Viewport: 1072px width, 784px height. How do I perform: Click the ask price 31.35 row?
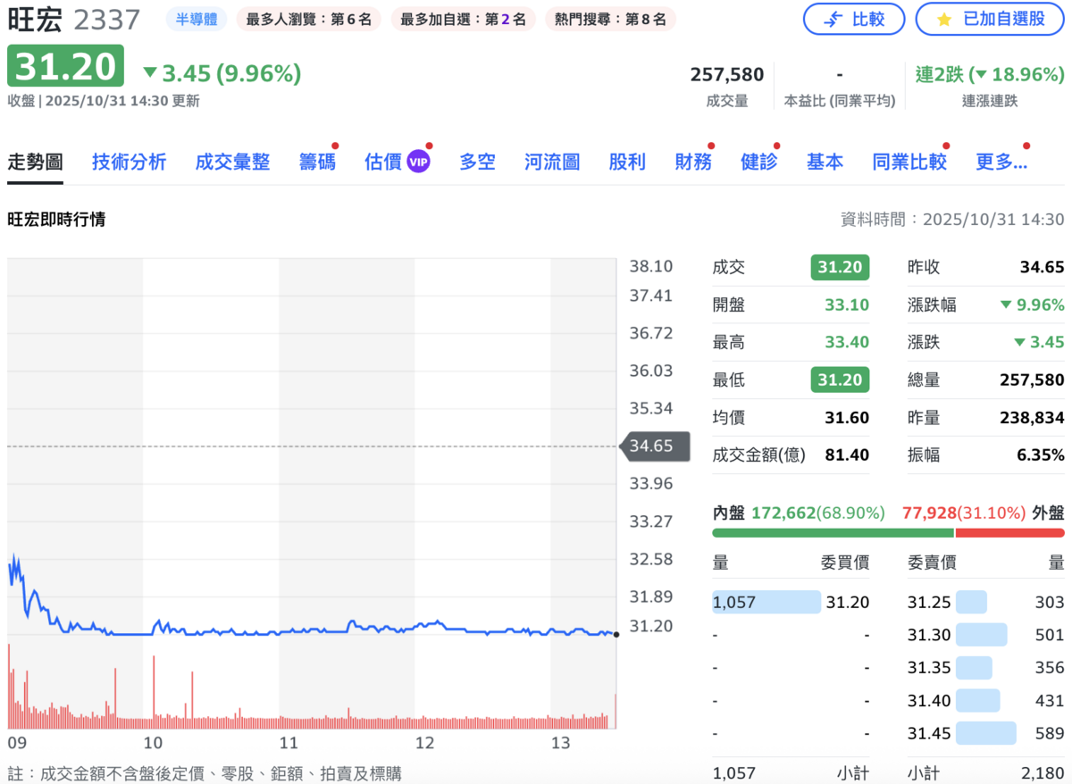pyautogui.click(x=986, y=667)
